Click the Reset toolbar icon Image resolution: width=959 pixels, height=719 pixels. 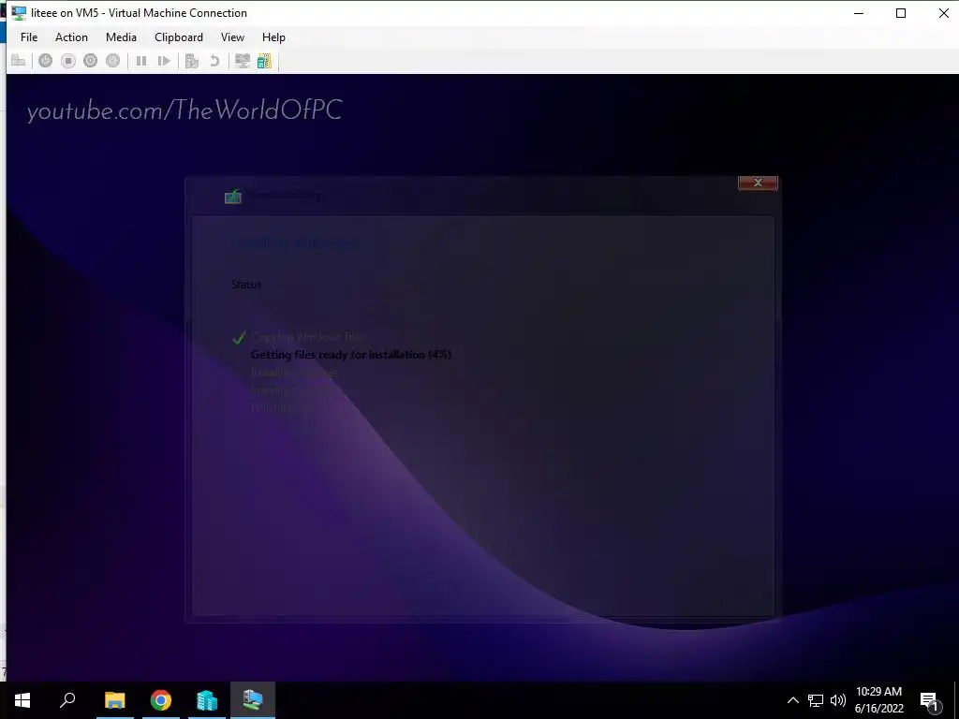click(164, 61)
